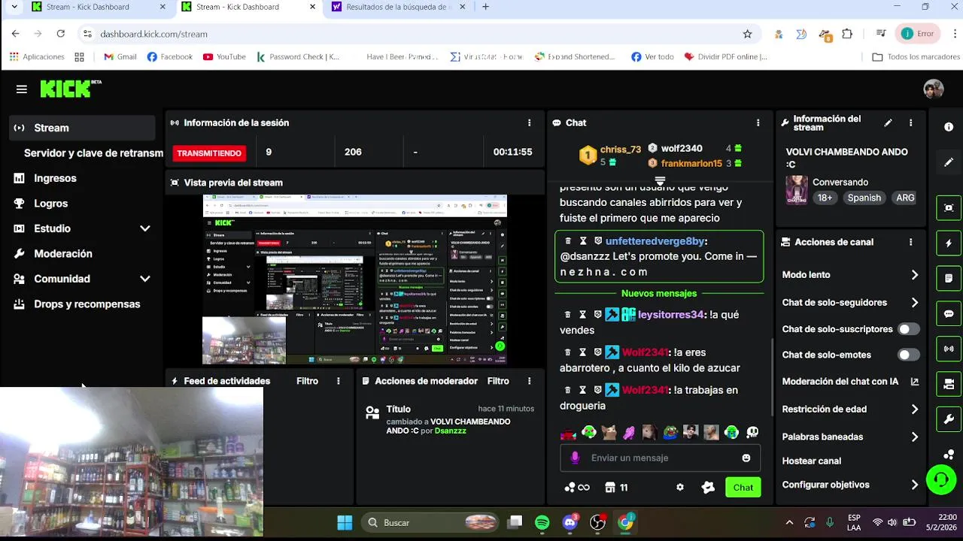
Task: Open chat settings gear icon
Action: click(680, 487)
